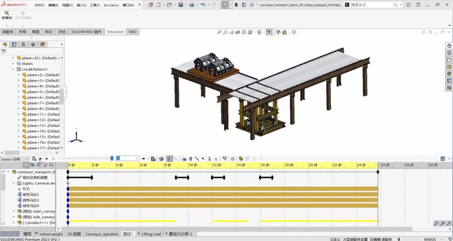Viewport: 453px width, 241px height.
Task: Switch to the PropertyManager tab icon
Action: tap(14, 45)
